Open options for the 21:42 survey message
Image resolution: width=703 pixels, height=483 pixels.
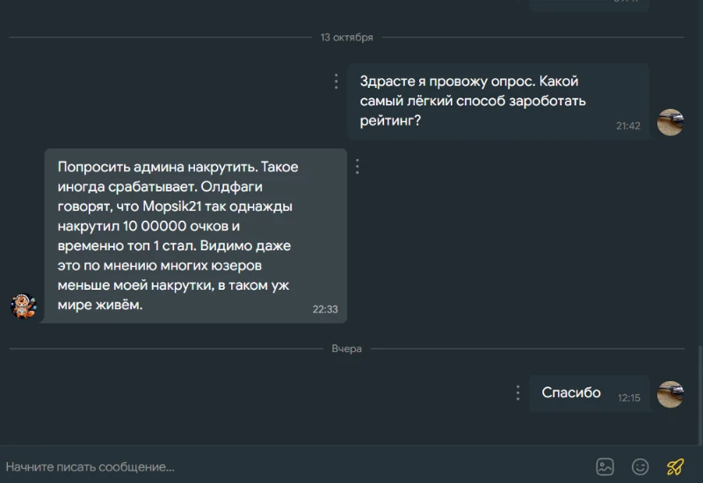[x=337, y=81]
